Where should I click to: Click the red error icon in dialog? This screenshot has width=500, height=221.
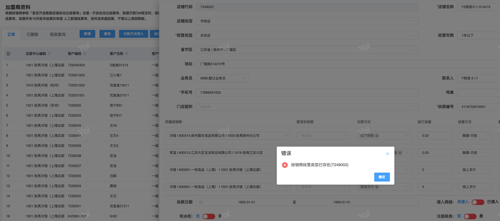click(285, 165)
